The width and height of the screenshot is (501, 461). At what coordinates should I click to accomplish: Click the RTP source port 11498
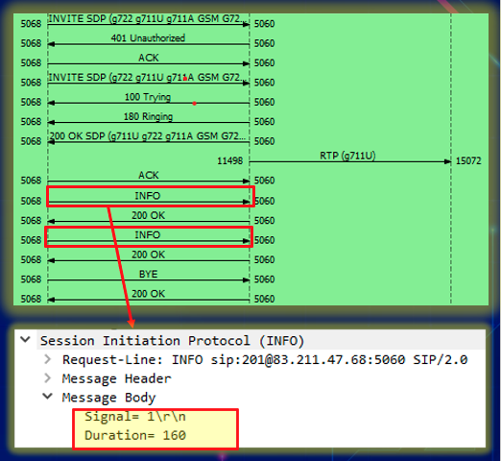229,160
